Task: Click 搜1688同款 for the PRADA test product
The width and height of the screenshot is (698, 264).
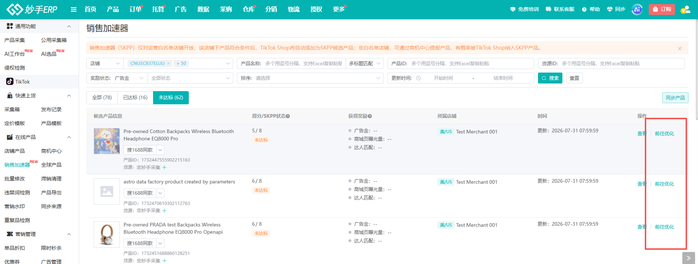Action: pos(140,243)
